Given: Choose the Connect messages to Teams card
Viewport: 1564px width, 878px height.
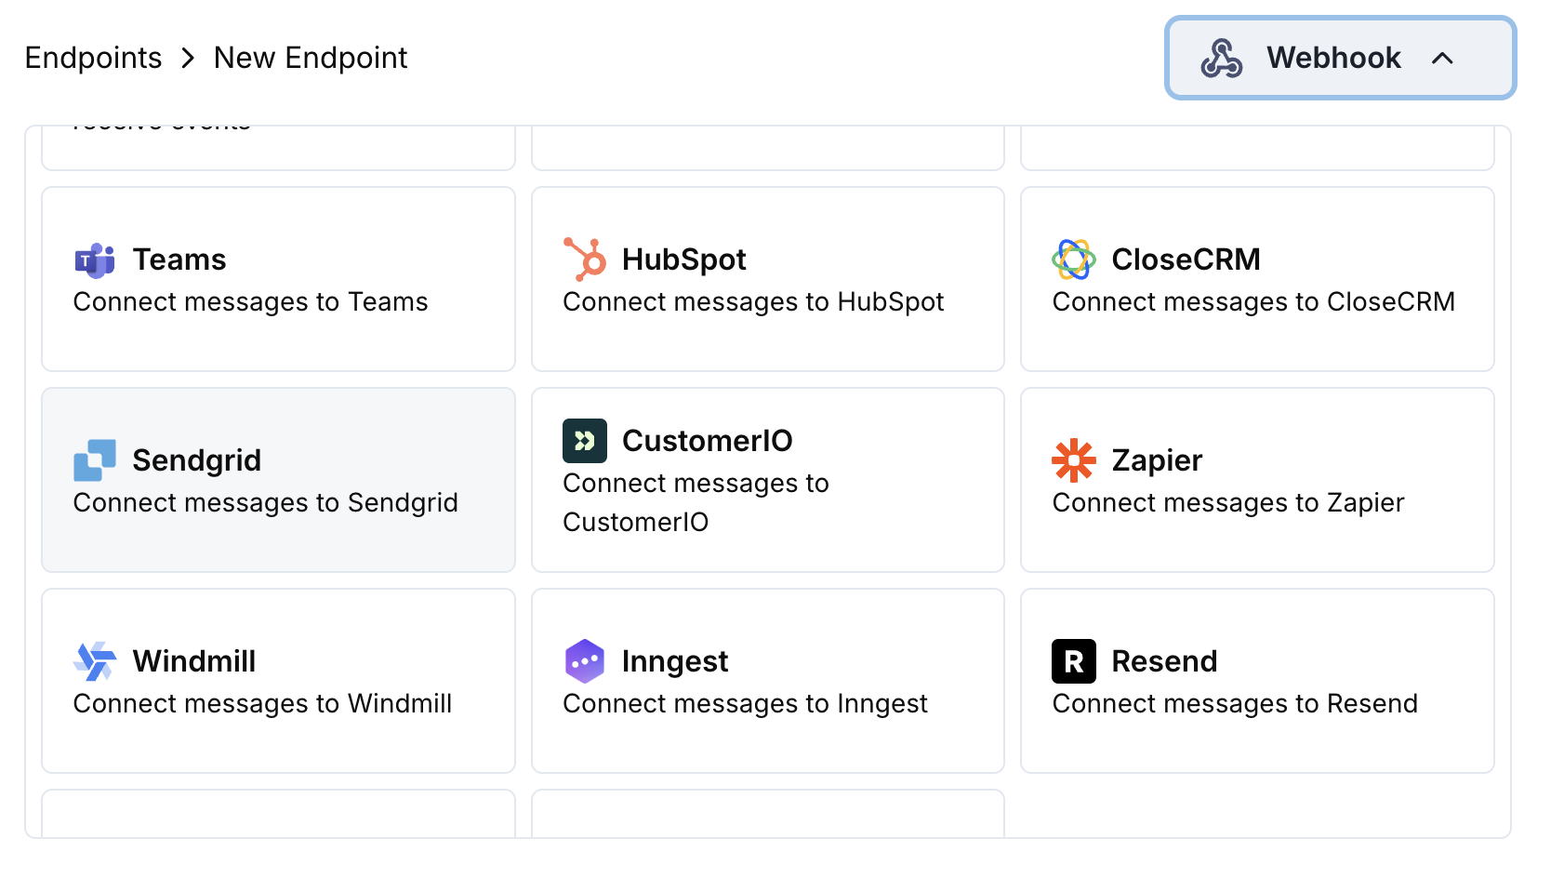Looking at the screenshot, I should [x=278, y=279].
